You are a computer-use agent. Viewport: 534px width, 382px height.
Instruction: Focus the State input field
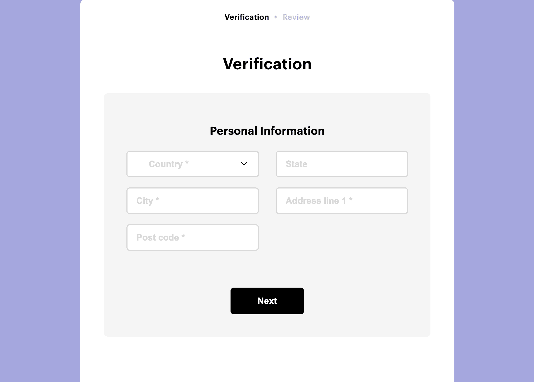coord(342,164)
